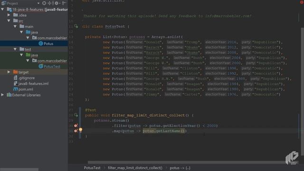Click the @Test annotation
The width and height of the screenshot is (304, 171).
(x=91, y=110)
